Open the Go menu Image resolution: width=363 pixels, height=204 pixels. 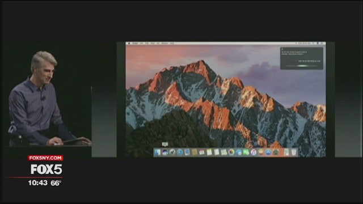pos(158,43)
